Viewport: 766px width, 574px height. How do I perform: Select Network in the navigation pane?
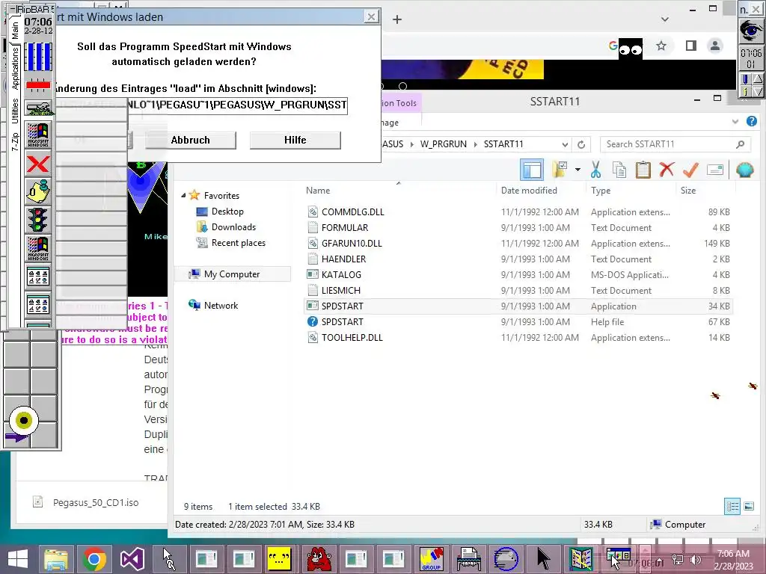pos(221,306)
